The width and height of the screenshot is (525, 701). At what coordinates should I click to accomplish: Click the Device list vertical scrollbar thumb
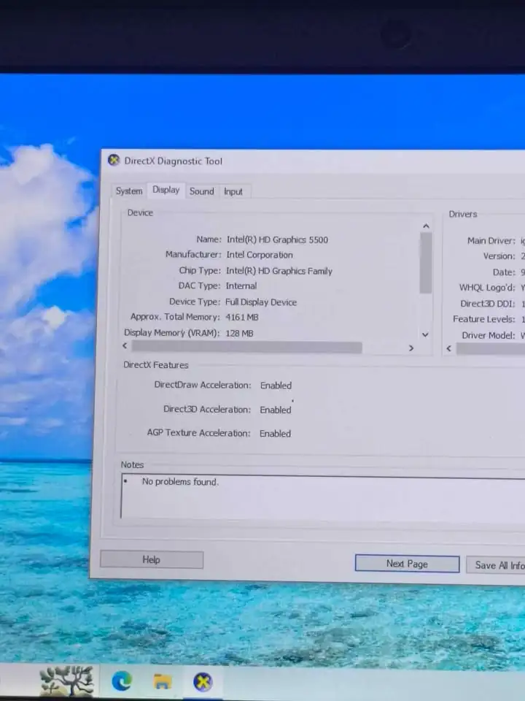click(x=426, y=264)
